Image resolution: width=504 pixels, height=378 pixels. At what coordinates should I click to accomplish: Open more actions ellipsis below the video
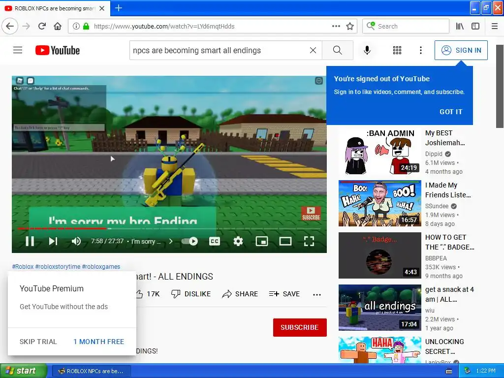point(317,294)
